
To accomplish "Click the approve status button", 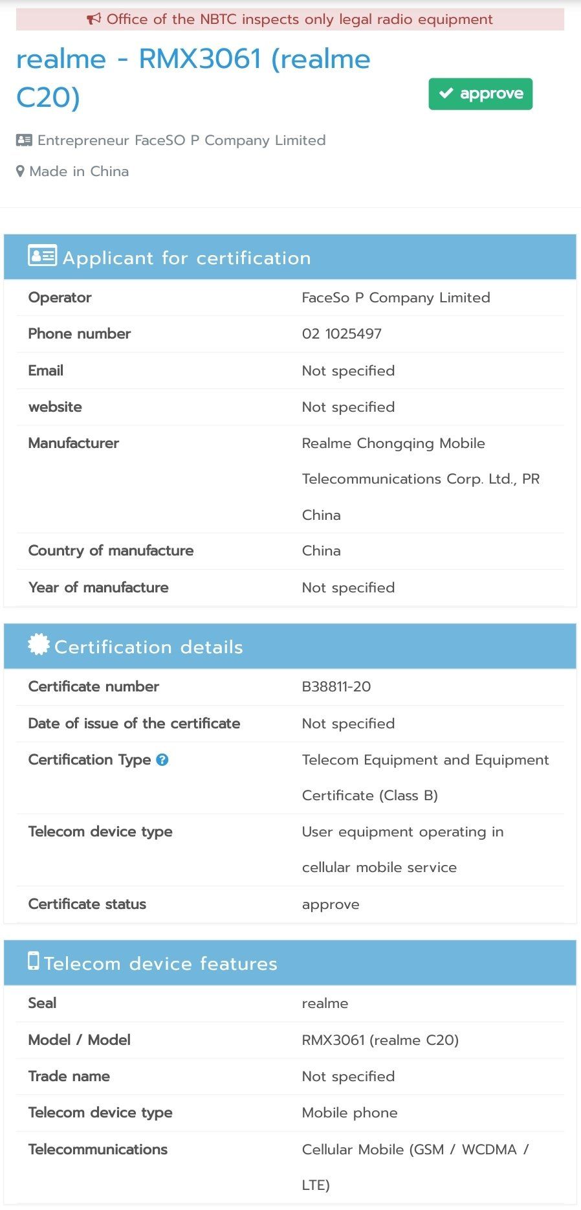I will (x=480, y=93).
